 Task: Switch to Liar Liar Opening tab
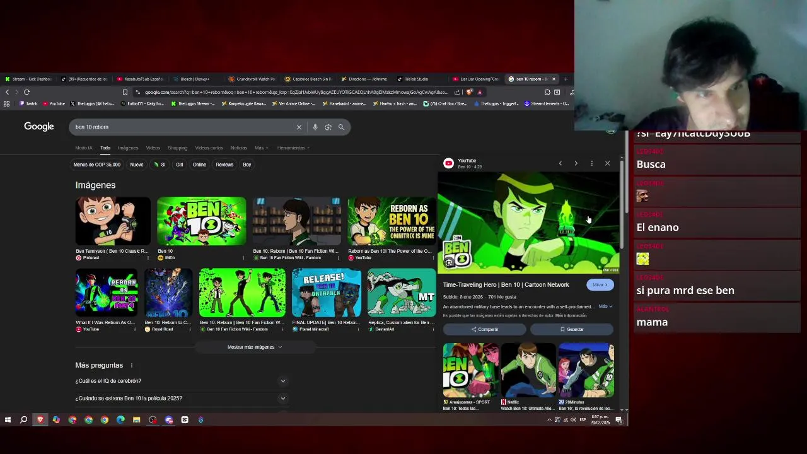(476, 79)
